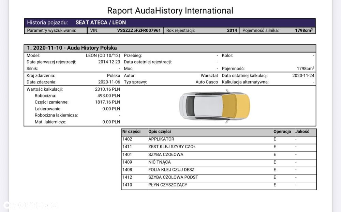Select the Polska country value
The height and width of the screenshot is (212, 341).
(113, 76)
